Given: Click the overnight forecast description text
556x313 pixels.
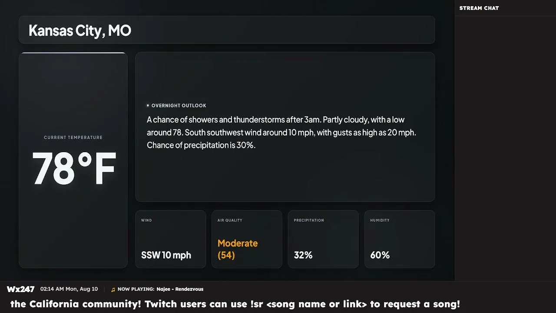Looking at the screenshot, I should pyautogui.click(x=281, y=132).
